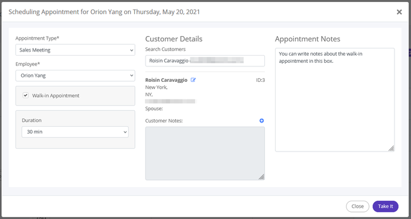Click the edit icon beside Roisin Caravaggio
The width and height of the screenshot is (411, 219).
[193, 80]
